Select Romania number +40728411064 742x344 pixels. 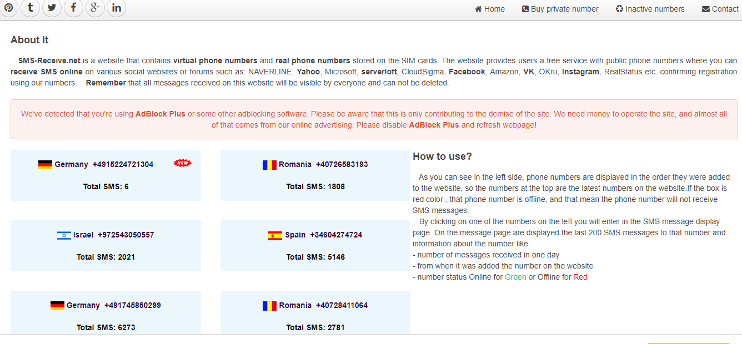tap(342, 306)
